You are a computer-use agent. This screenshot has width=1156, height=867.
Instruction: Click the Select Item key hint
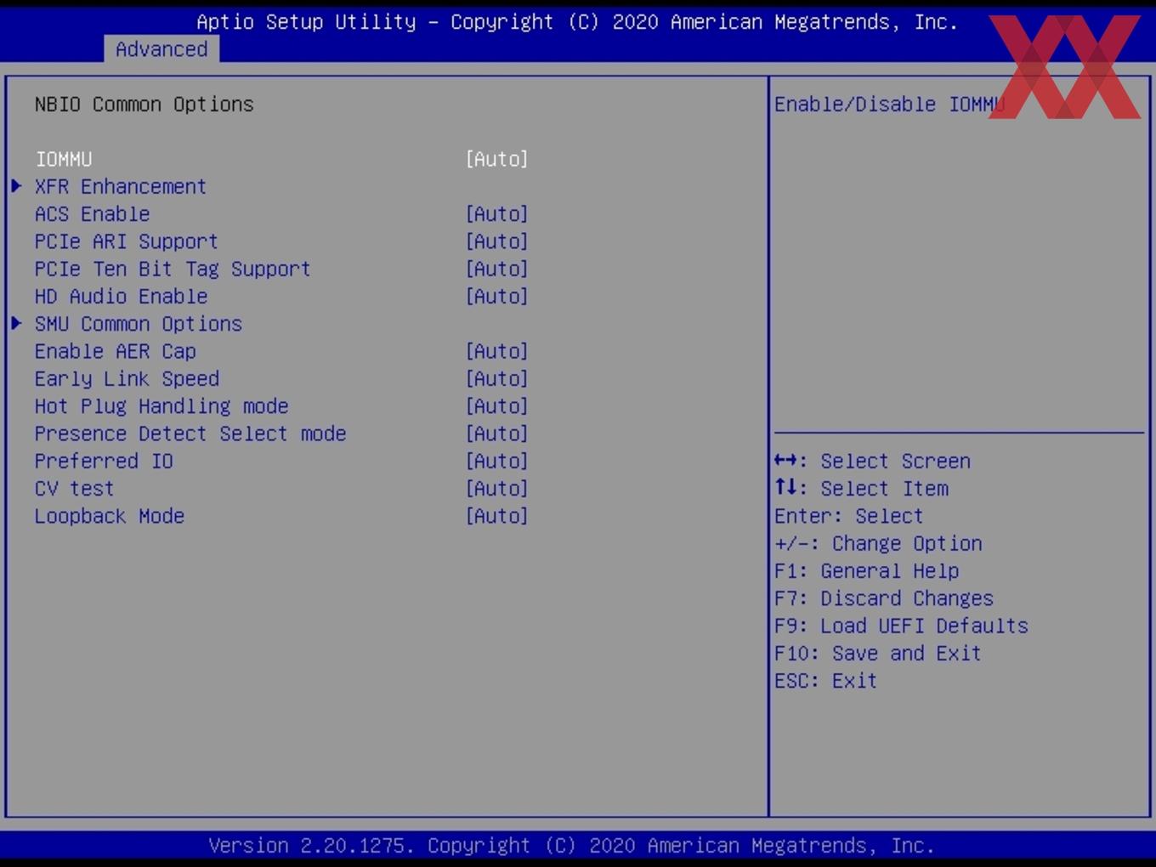[x=862, y=489]
